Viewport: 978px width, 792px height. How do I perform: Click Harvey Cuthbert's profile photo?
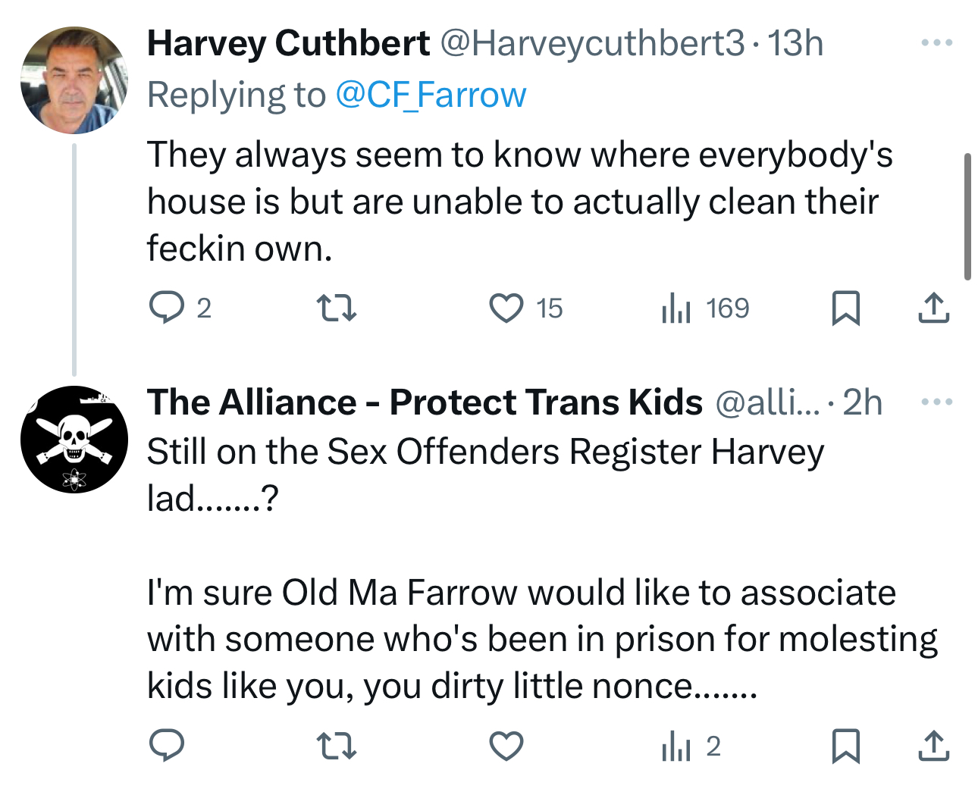coord(74,80)
